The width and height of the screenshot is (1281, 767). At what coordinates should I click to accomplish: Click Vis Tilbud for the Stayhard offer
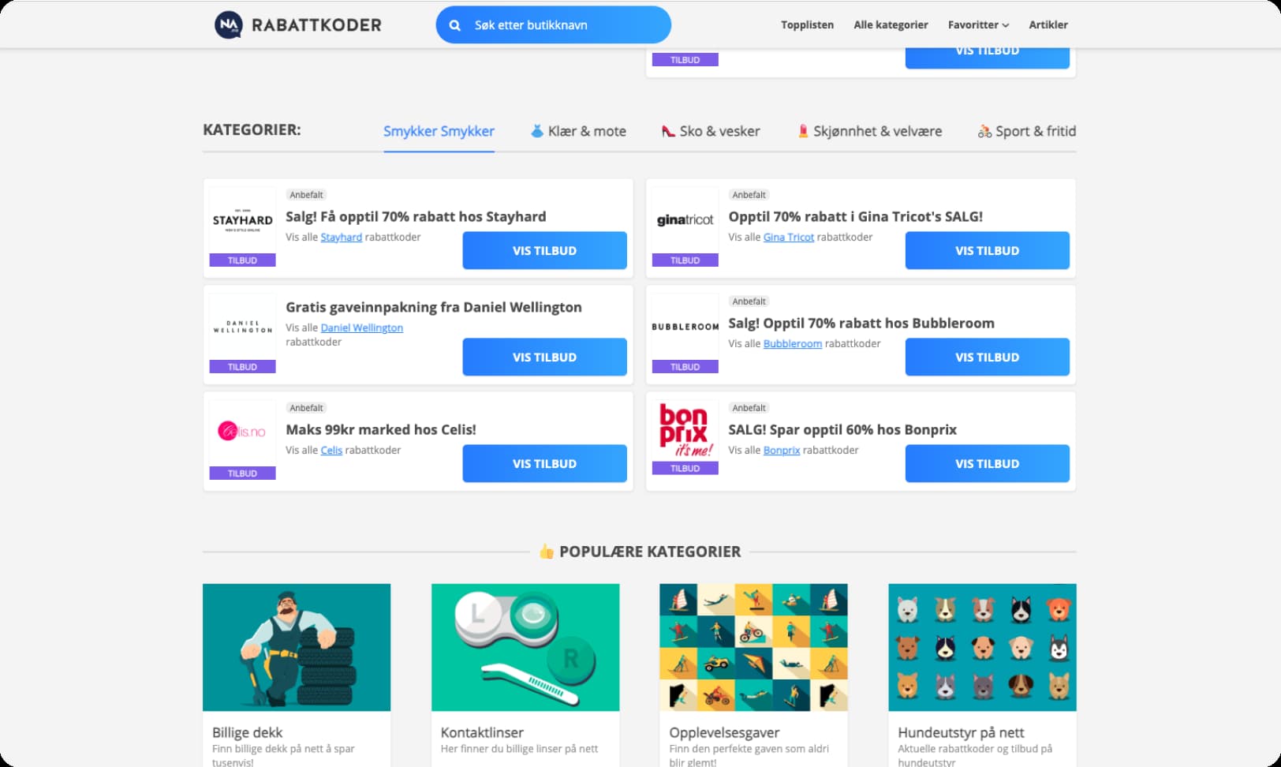[544, 250]
